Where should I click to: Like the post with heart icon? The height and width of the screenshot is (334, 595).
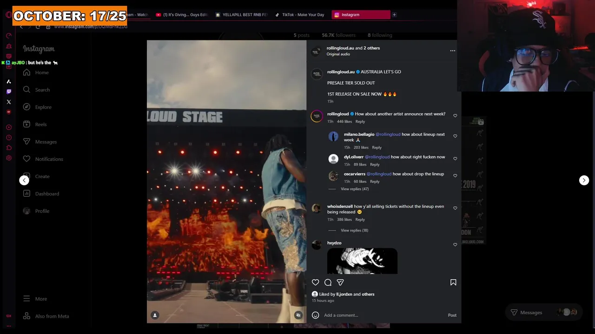coord(316,283)
